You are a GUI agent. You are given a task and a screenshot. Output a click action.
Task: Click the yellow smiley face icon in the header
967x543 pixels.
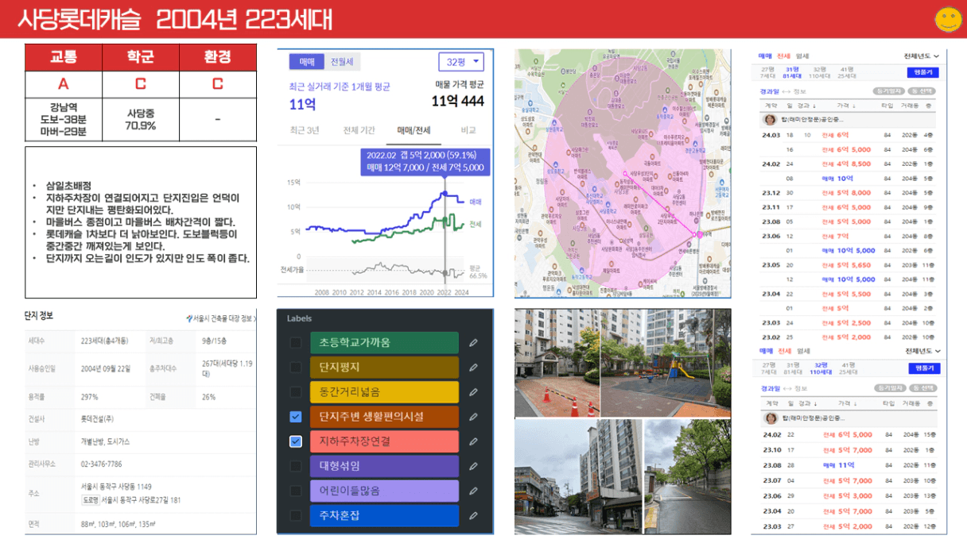(947, 20)
